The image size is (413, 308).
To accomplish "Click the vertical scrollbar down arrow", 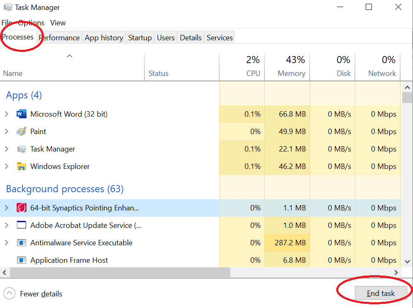I will tap(407, 262).
